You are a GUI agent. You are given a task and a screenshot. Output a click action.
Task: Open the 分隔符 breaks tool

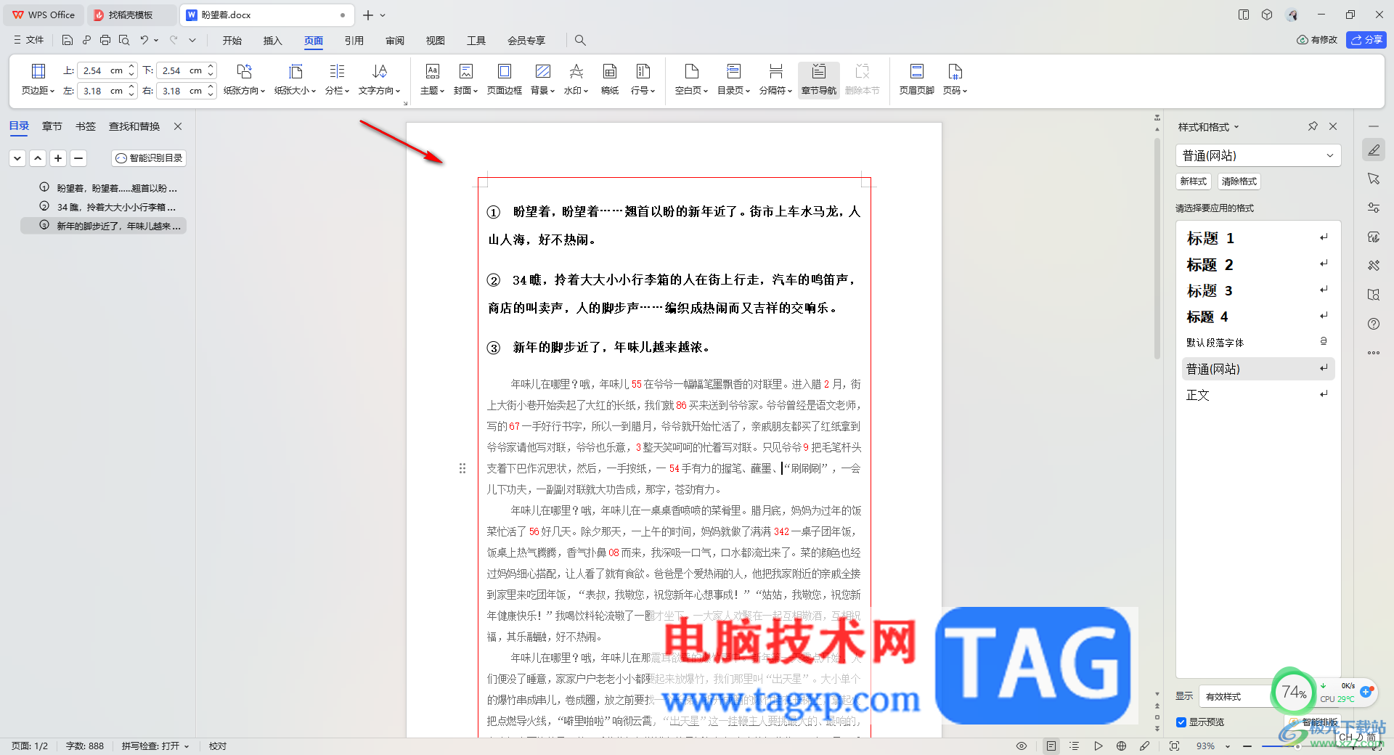tap(775, 78)
